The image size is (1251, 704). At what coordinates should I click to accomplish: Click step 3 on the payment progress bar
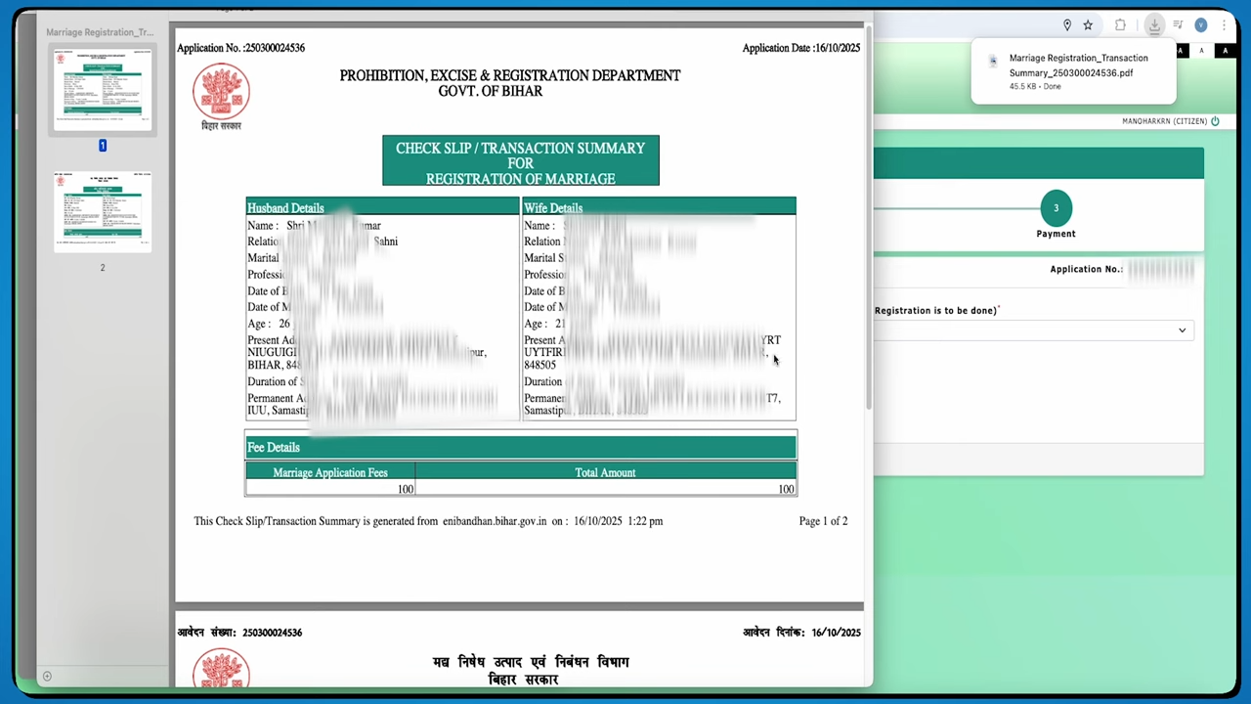1056,207
